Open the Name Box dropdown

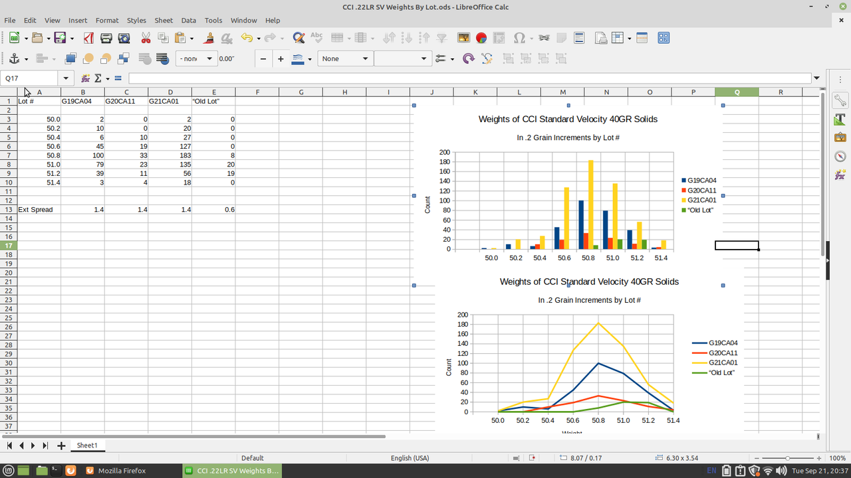click(66, 78)
